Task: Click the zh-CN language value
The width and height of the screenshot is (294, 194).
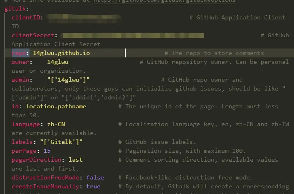Action: [56, 124]
